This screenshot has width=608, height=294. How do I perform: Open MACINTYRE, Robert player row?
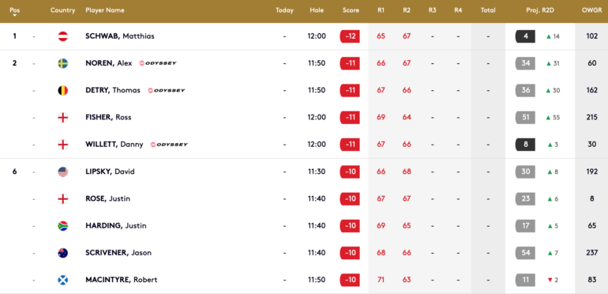(304, 280)
